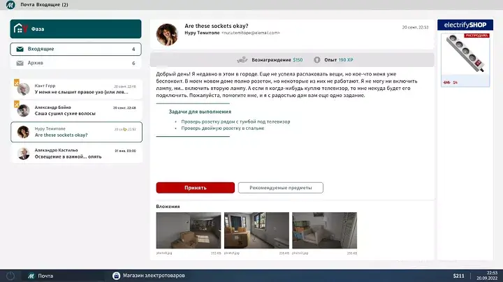Click Нуру Темитопе's avatar in the email header
The image size is (503, 282).
pos(166,34)
